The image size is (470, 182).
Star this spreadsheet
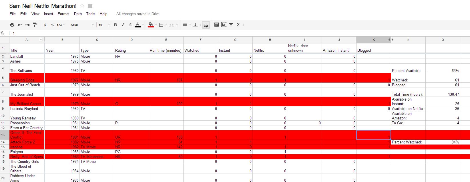tap(82, 6)
